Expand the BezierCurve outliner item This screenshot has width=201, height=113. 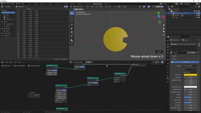pos(171,13)
